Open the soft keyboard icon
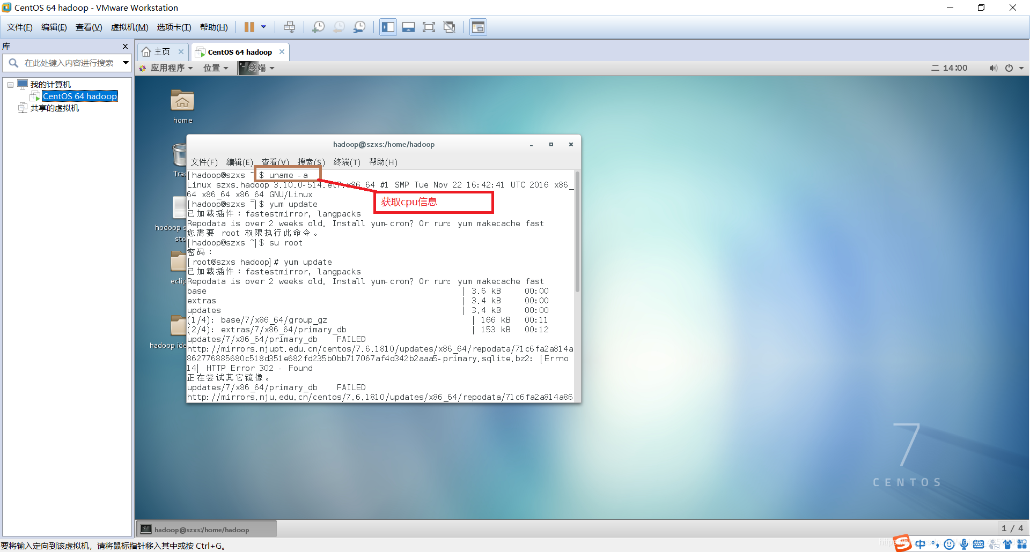Screen dimensions: 1030x552 point(979,544)
